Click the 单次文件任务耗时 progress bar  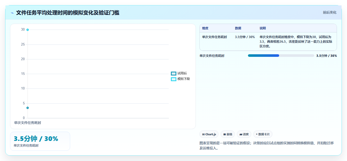click(281, 56)
